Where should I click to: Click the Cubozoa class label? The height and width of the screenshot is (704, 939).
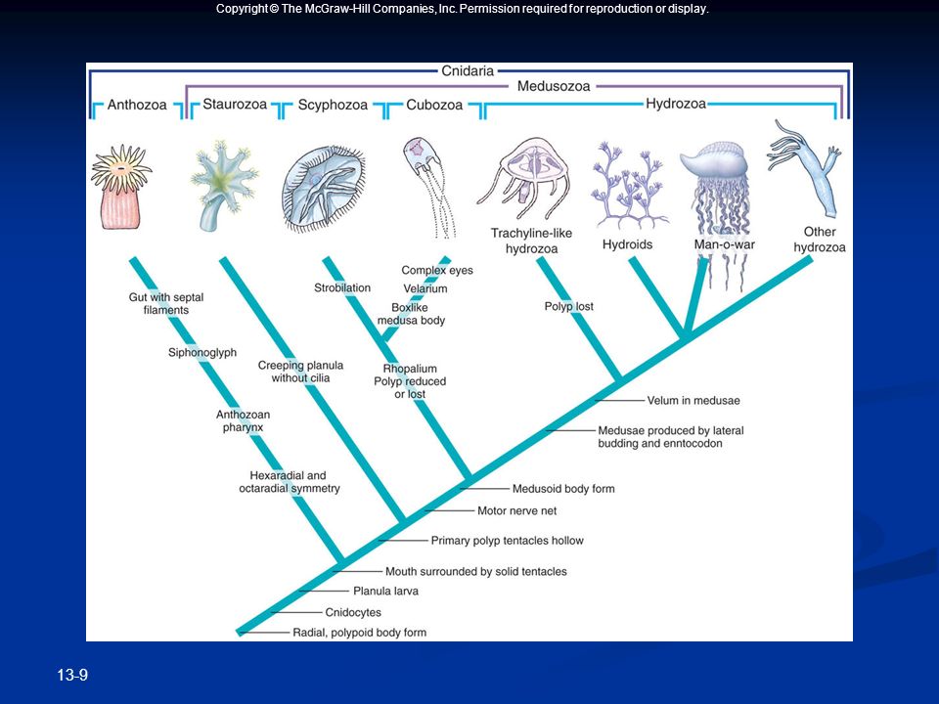point(434,105)
